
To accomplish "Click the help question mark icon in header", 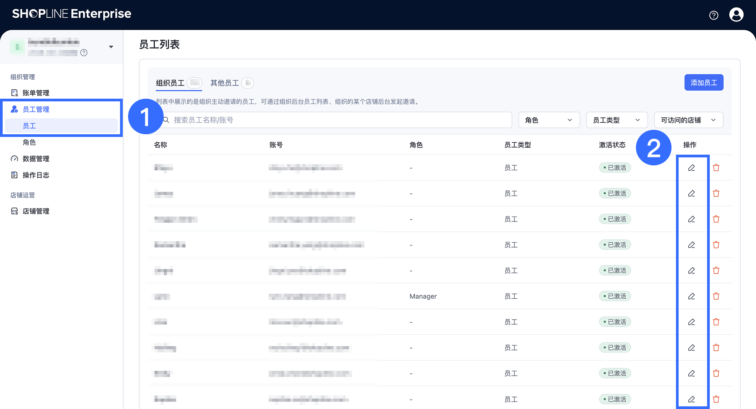I will [x=713, y=16].
